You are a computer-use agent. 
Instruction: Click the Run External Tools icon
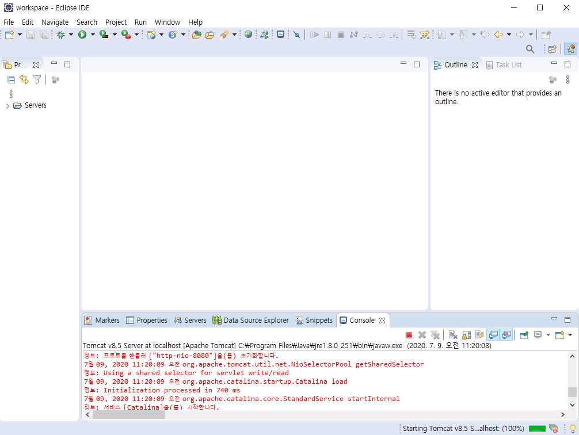click(x=126, y=35)
